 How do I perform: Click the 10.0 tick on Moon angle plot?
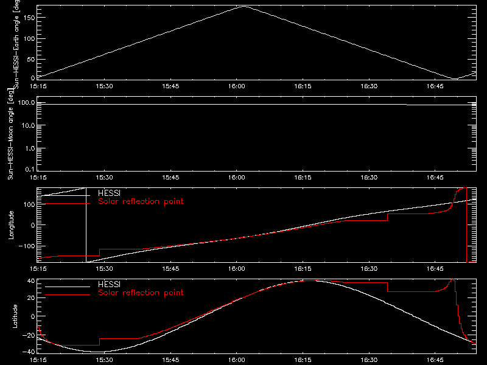29,126
